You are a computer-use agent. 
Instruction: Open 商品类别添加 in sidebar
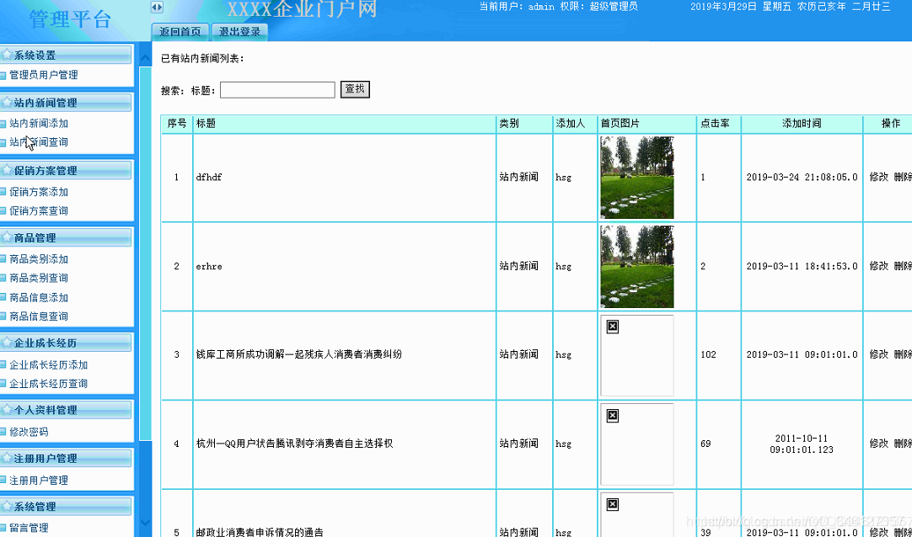click(x=39, y=259)
